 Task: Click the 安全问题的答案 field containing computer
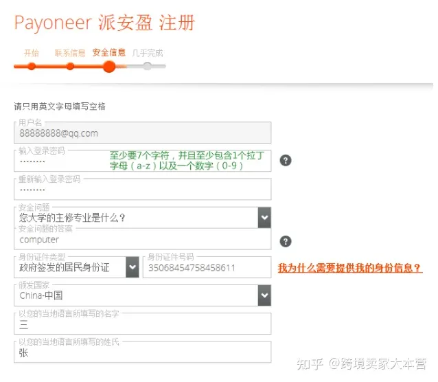click(x=143, y=239)
